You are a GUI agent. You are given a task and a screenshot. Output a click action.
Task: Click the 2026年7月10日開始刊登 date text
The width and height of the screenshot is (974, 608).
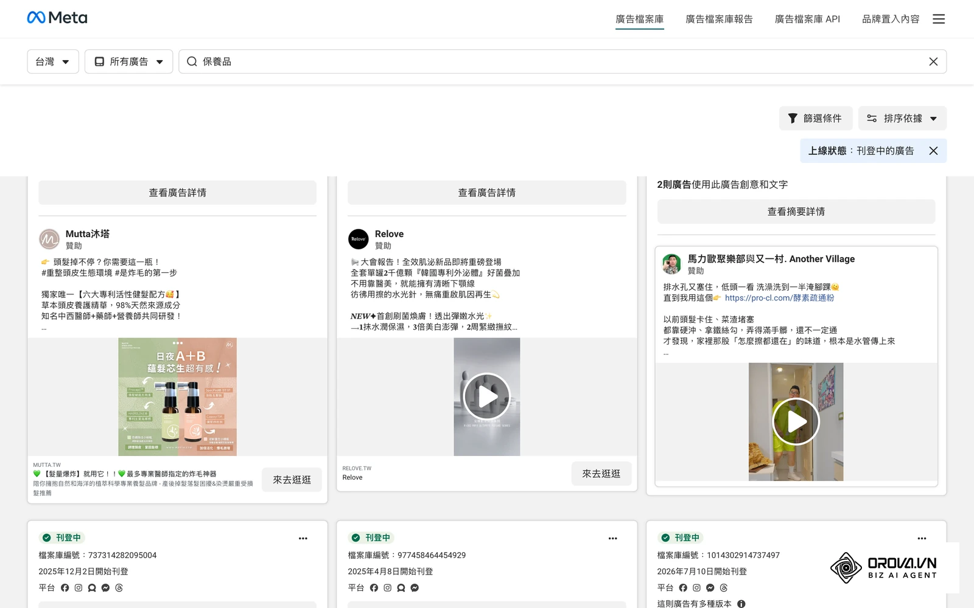pos(702,572)
